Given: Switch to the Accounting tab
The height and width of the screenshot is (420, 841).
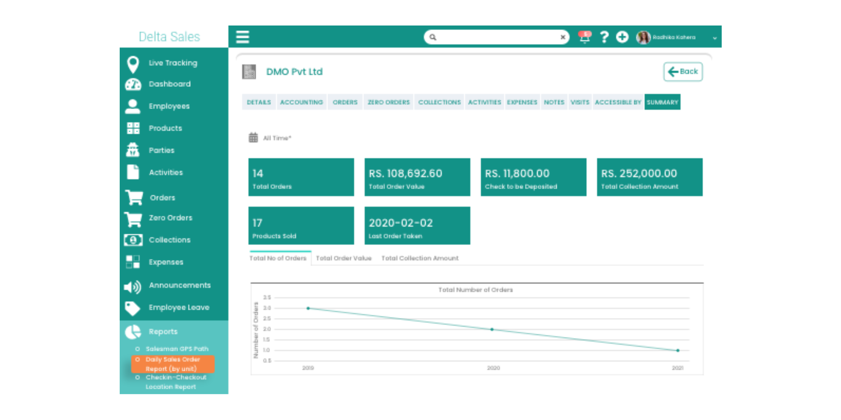Looking at the screenshot, I should (301, 103).
